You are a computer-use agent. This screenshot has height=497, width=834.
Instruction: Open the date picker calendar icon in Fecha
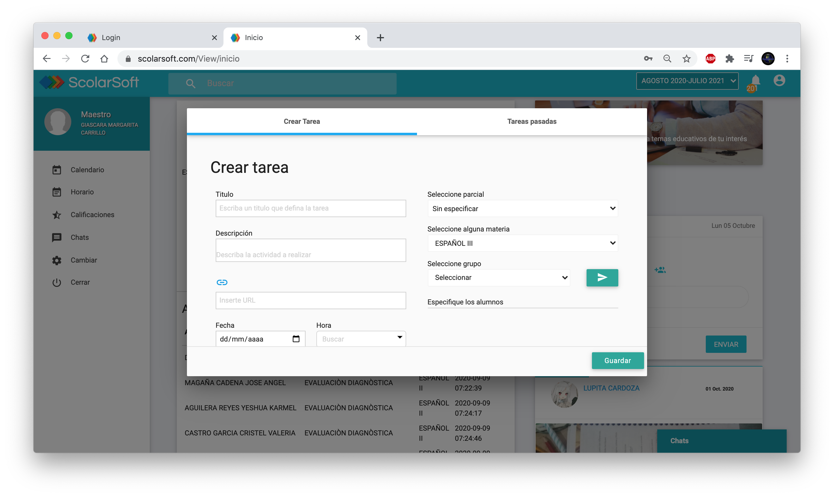[296, 339]
